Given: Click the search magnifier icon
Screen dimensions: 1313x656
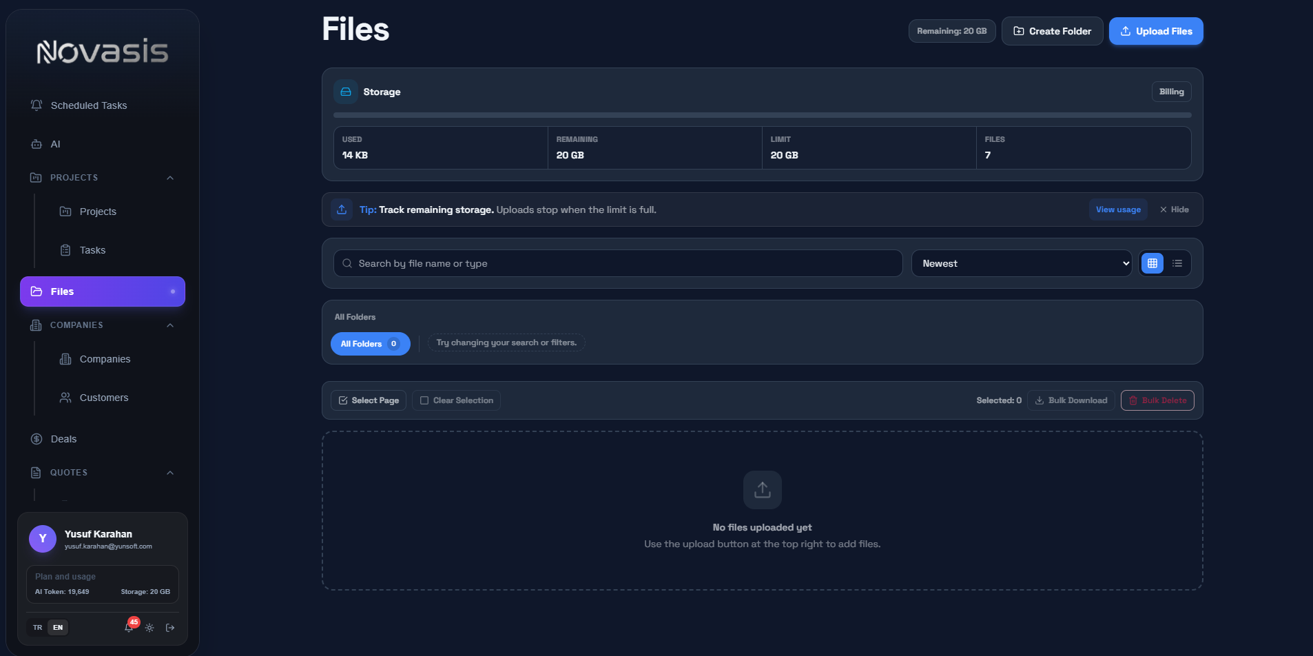Looking at the screenshot, I should tap(347, 263).
